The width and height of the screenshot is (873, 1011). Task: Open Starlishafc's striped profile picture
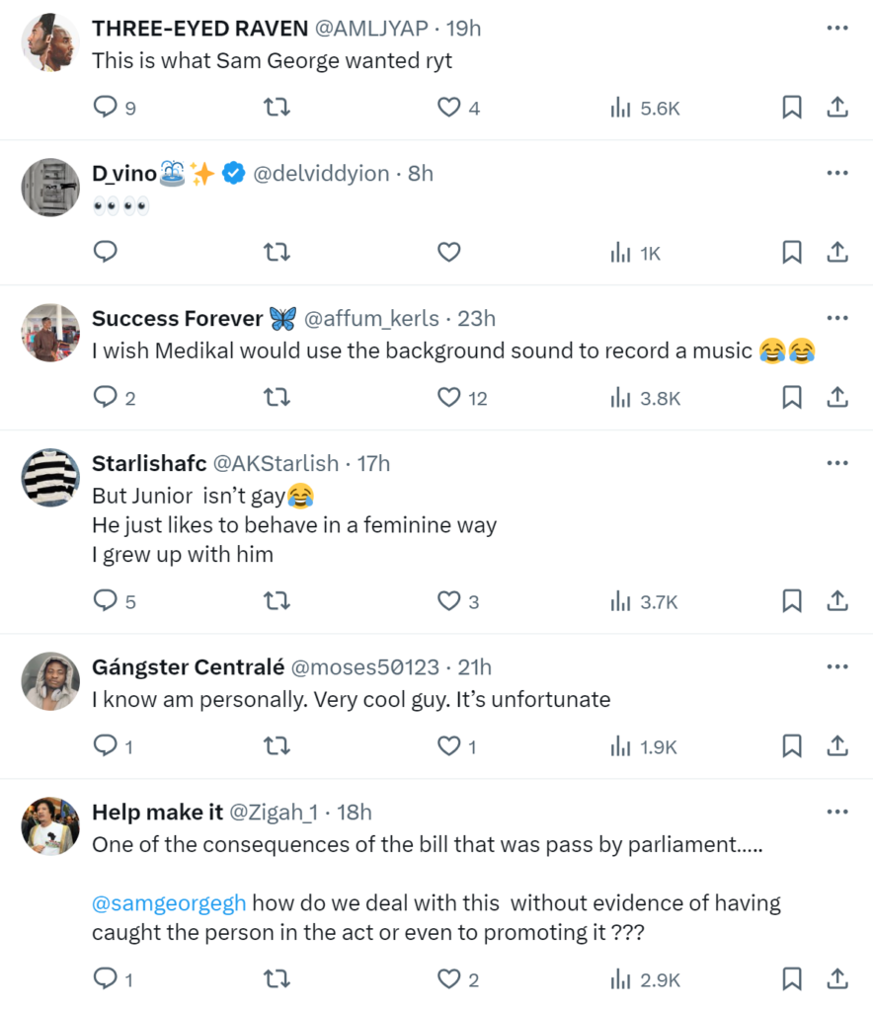pyautogui.click(x=50, y=478)
